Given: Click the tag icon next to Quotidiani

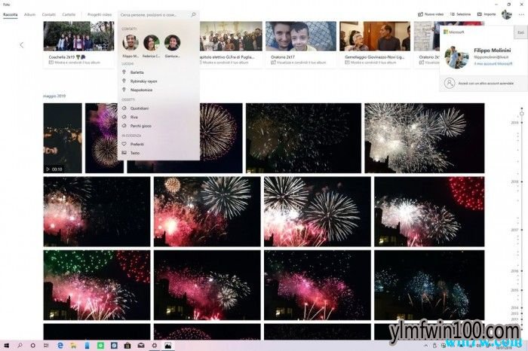Looking at the screenshot, I should (x=124, y=108).
